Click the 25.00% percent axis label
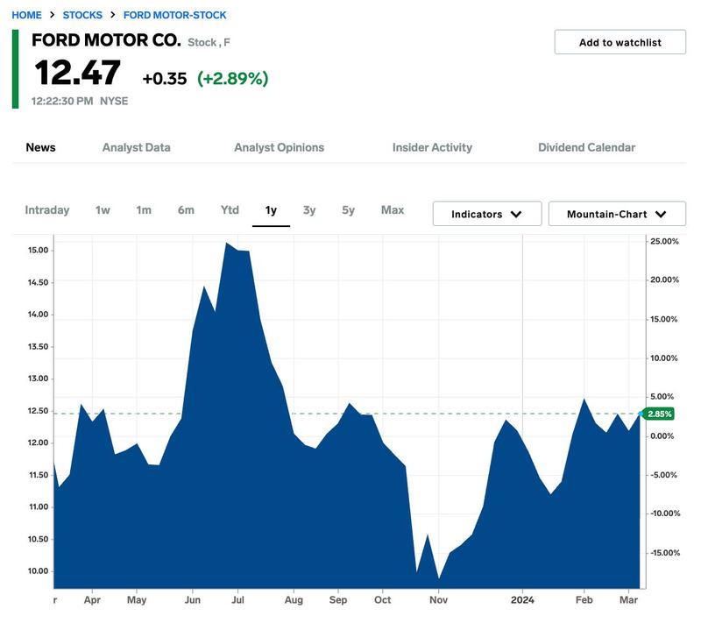Viewport: 701px width, 623px height. coord(664,241)
